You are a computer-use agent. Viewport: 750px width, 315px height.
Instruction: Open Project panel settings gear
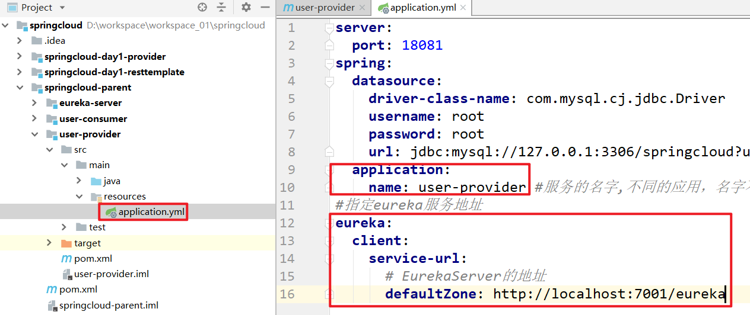(246, 8)
